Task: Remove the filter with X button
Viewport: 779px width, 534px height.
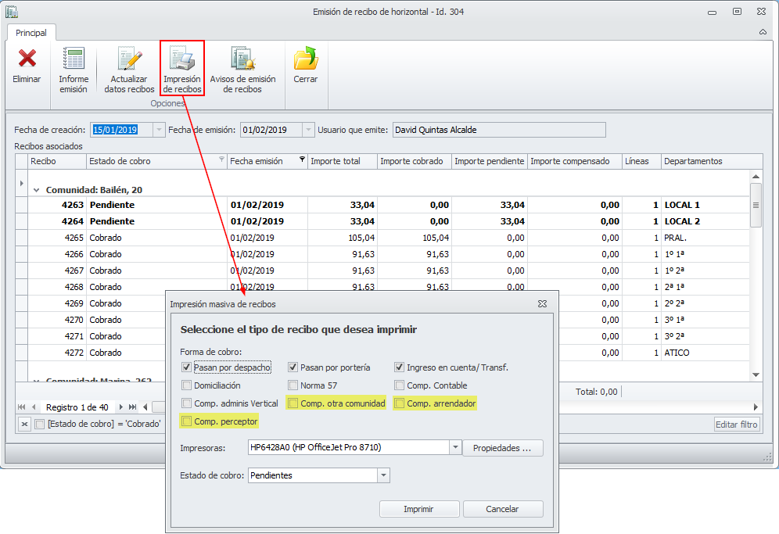Action: pos(25,424)
